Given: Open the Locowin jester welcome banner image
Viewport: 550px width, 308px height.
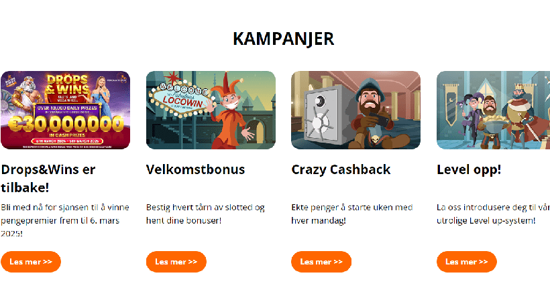Looking at the screenshot, I should 211,110.
